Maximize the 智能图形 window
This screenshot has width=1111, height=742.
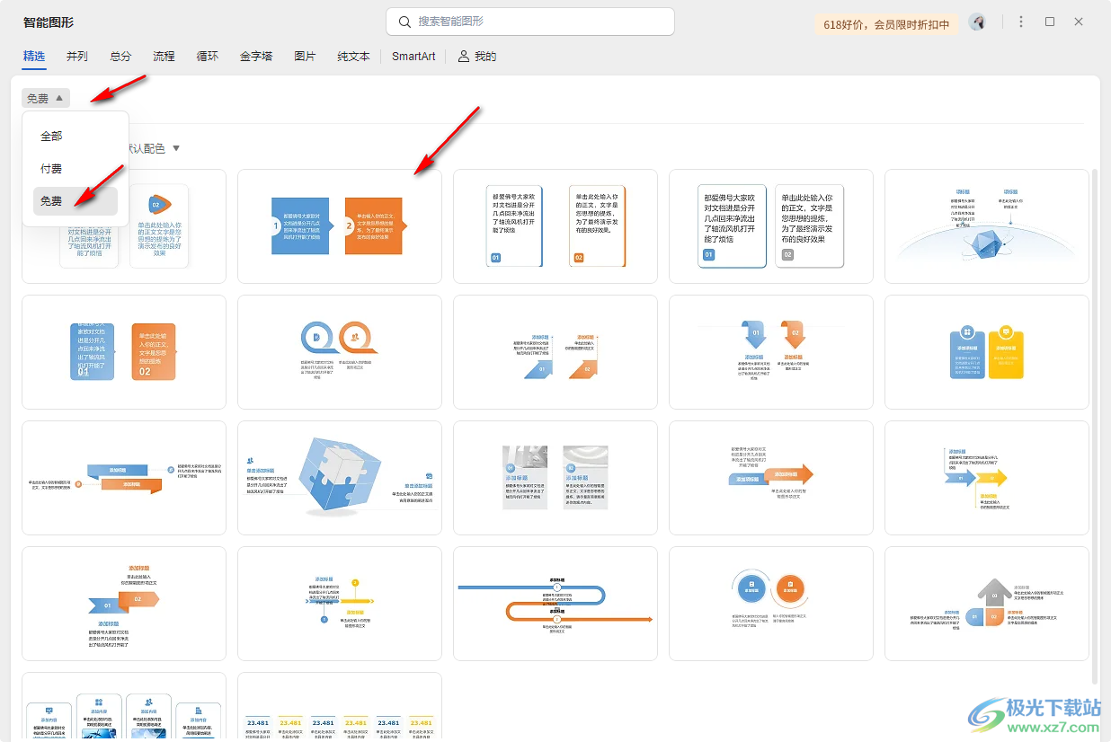click(x=1050, y=22)
